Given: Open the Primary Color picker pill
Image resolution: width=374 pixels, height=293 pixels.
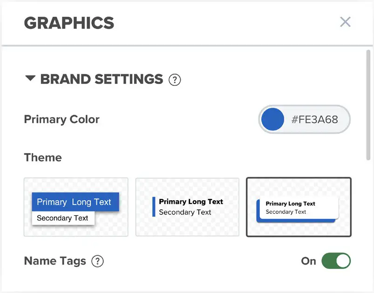Looking at the screenshot, I should click(304, 119).
